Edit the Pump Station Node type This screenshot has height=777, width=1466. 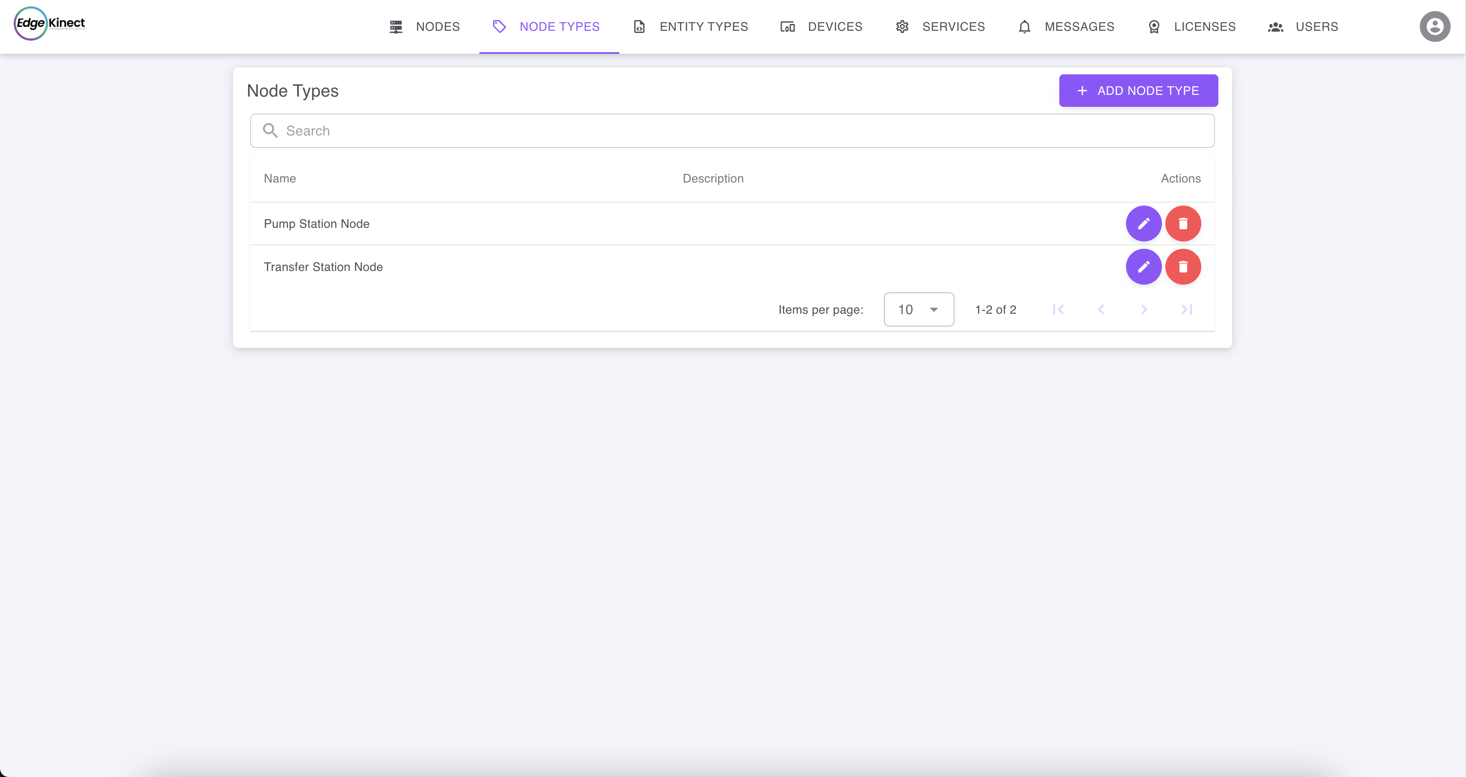point(1143,224)
